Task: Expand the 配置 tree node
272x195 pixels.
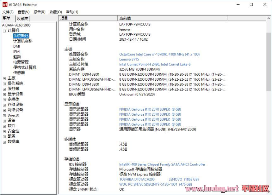Action: (4, 137)
